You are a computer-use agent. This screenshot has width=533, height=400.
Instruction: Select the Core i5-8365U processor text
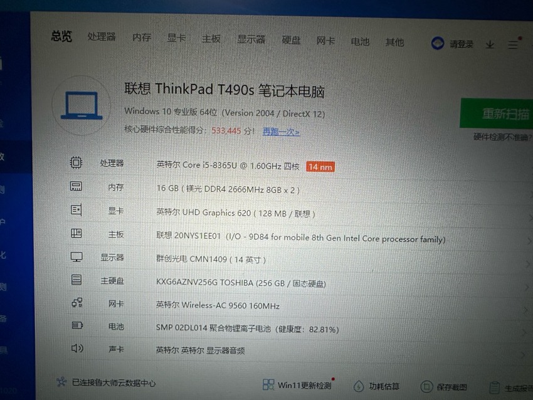228,166
